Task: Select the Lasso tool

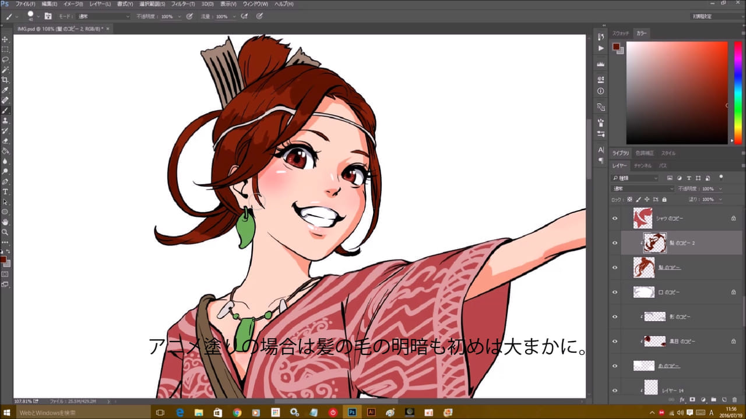Action: (x=5, y=60)
